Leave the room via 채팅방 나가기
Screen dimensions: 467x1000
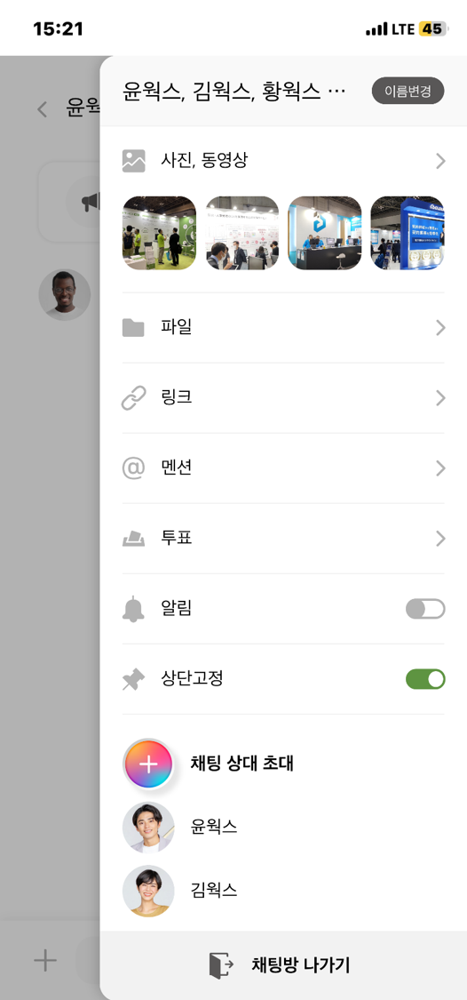[x=283, y=965]
